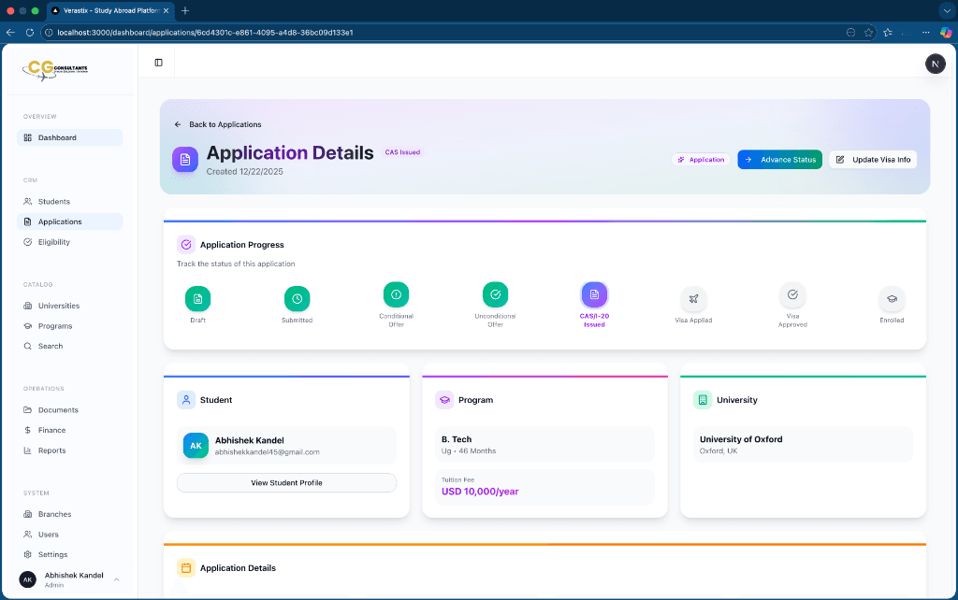Open the Documents icon under Operations
The height and width of the screenshot is (600, 958).
29,409
